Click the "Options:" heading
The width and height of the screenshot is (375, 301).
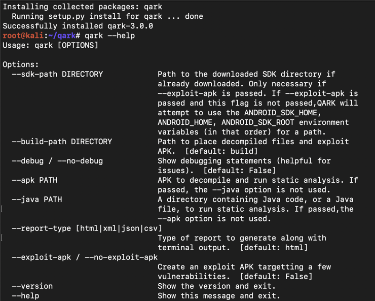[x=20, y=64]
